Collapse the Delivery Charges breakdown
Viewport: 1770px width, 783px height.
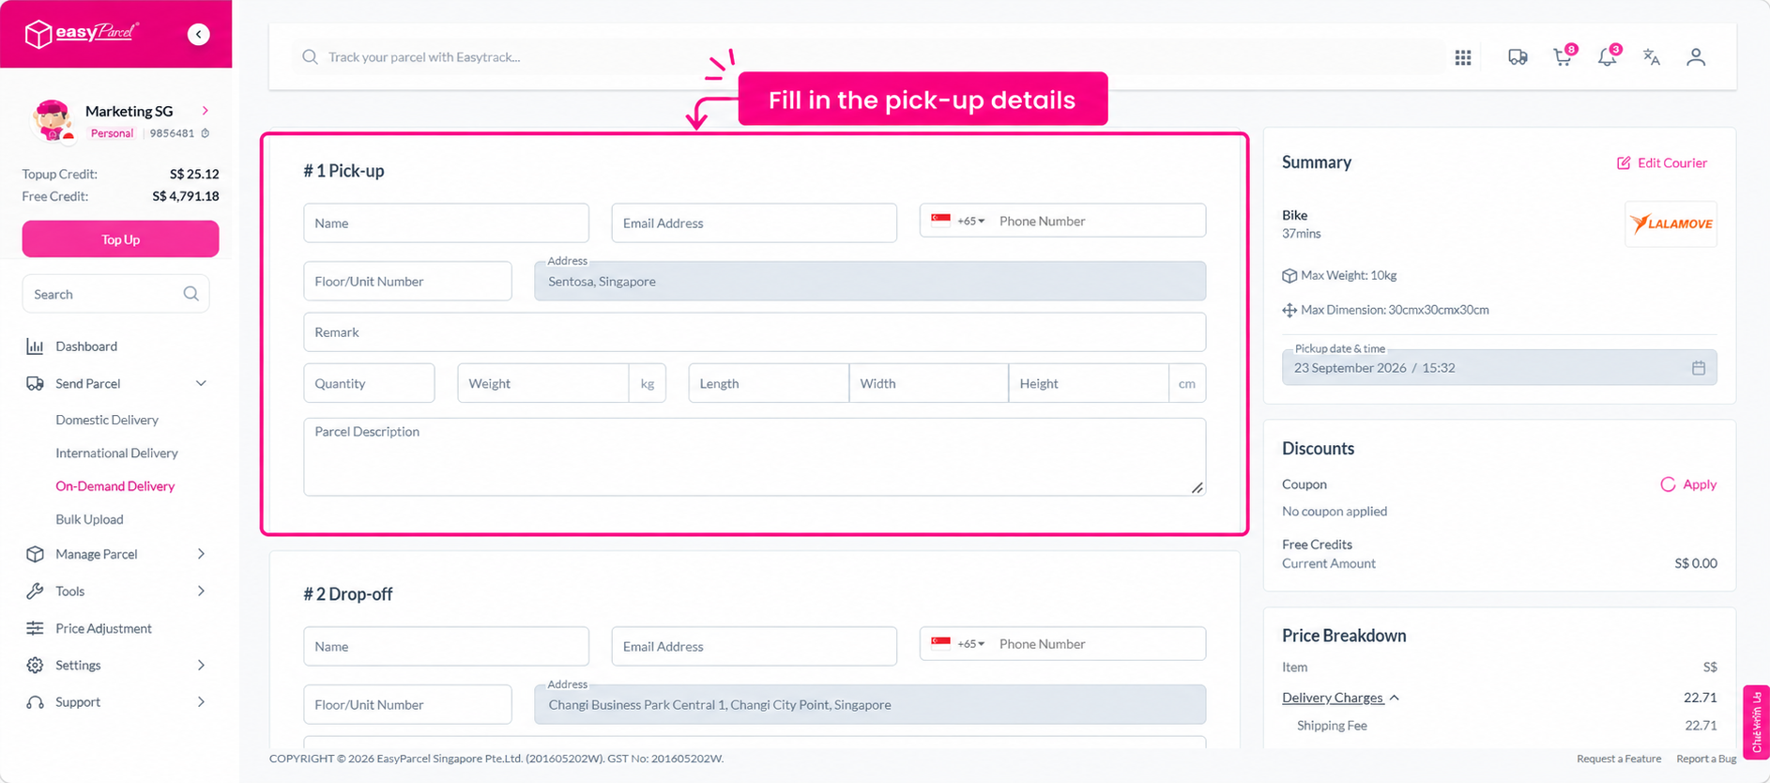[1395, 698]
